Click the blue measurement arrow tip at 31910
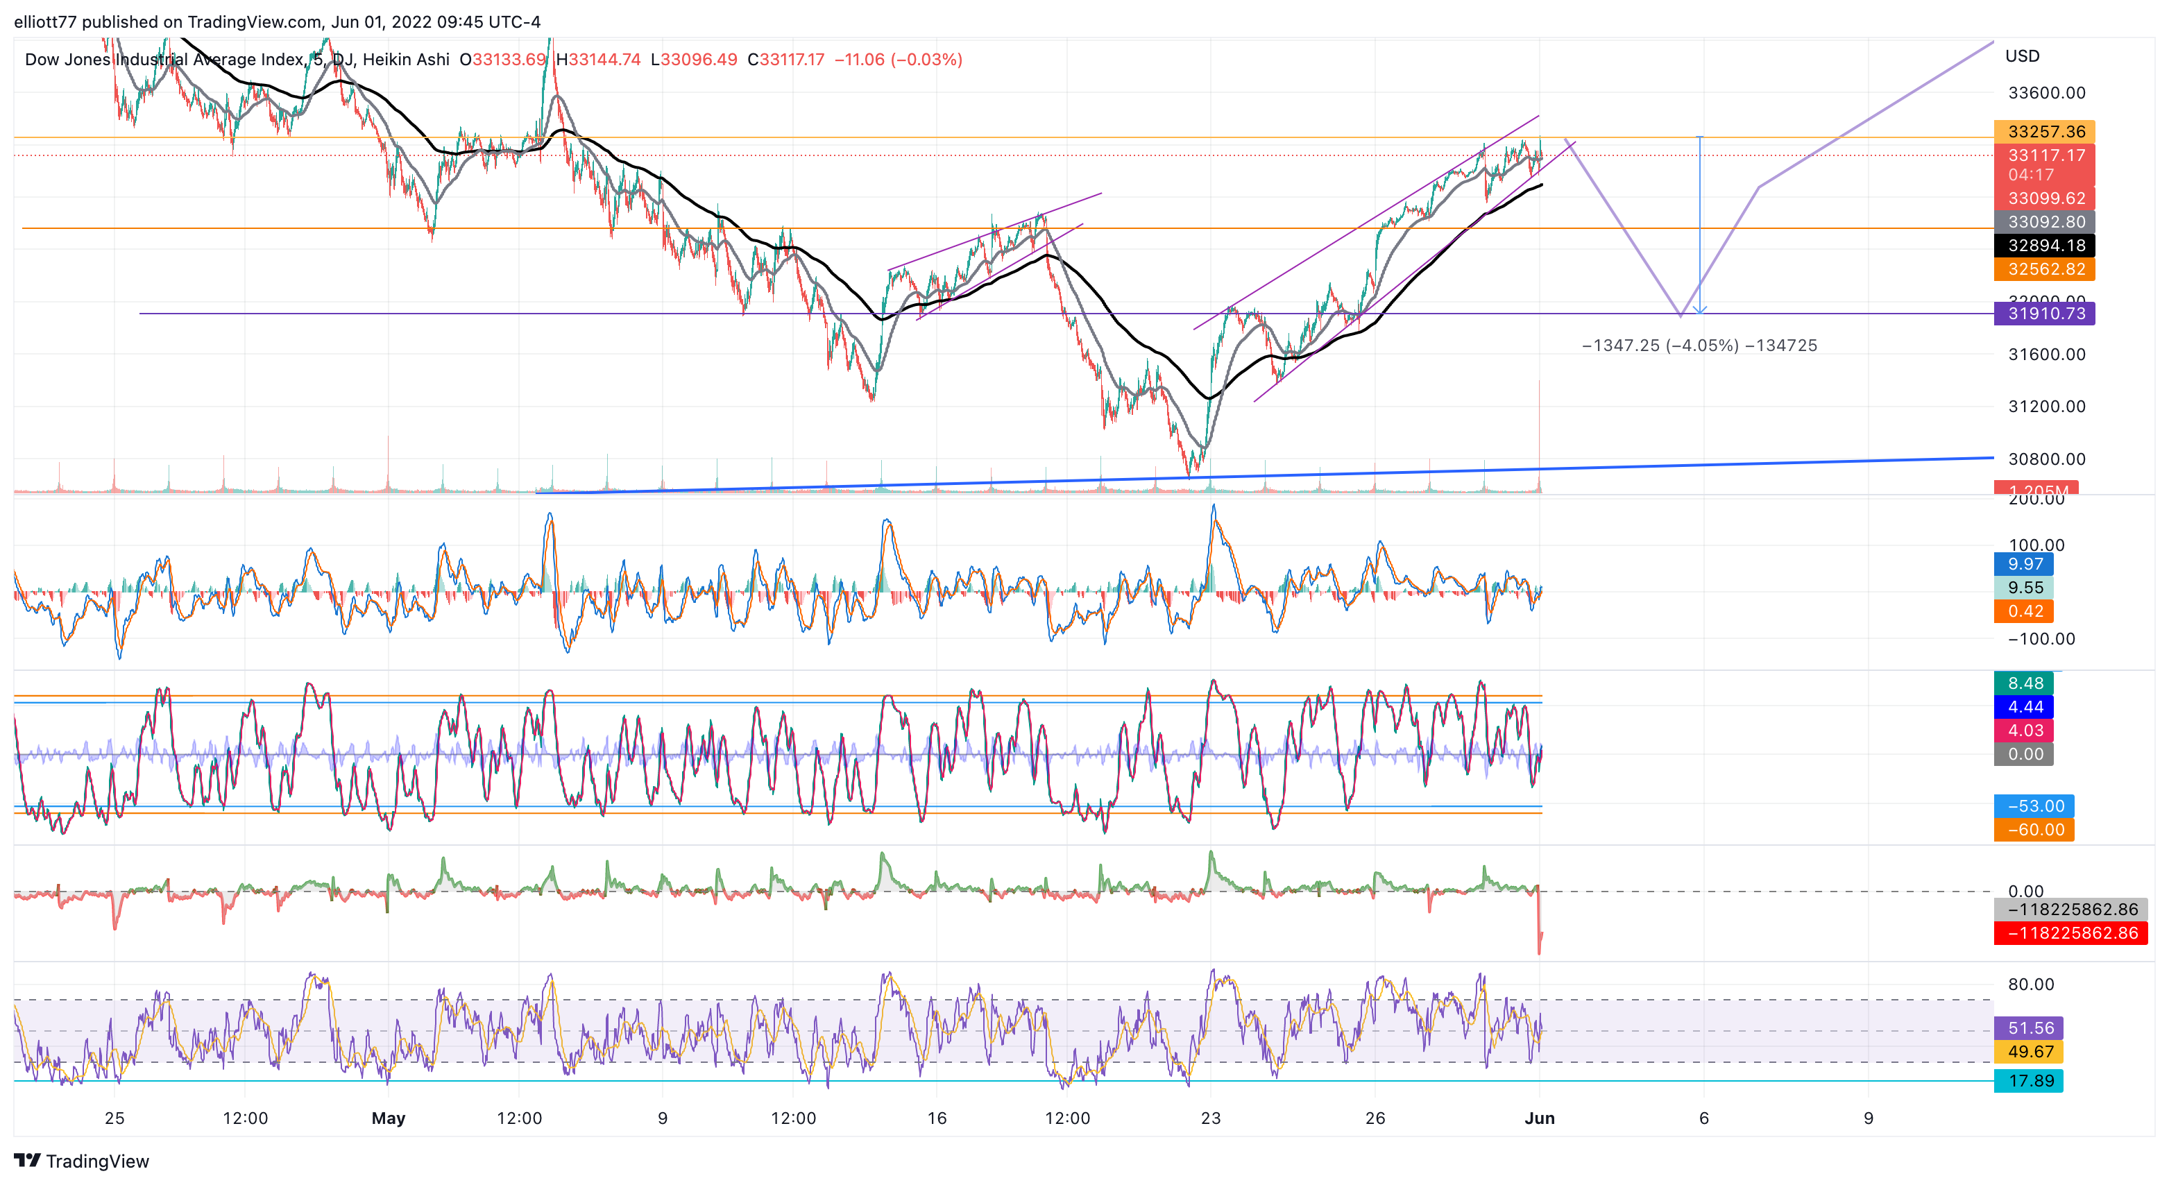2169x1185 pixels. pos(1700,312)
